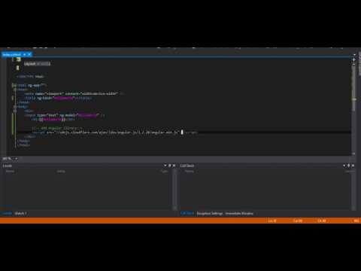Click the editor scroll-down arrow
This screenshot has width=361, height=271.
(x=353, y=154)
